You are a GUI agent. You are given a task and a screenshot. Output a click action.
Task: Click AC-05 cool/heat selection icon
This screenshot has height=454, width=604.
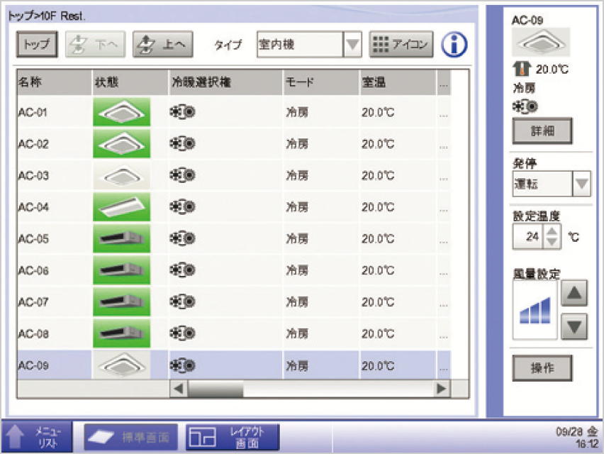point(183,238)
